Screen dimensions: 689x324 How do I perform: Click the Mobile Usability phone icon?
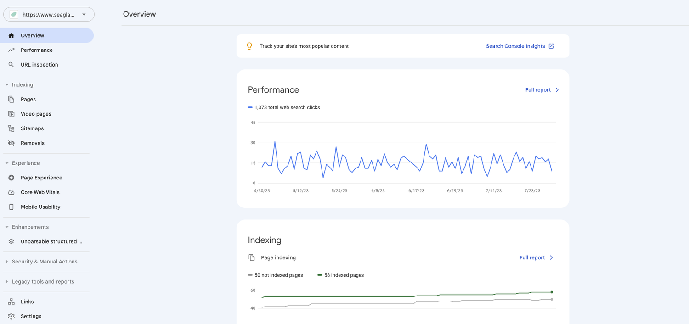11,207
